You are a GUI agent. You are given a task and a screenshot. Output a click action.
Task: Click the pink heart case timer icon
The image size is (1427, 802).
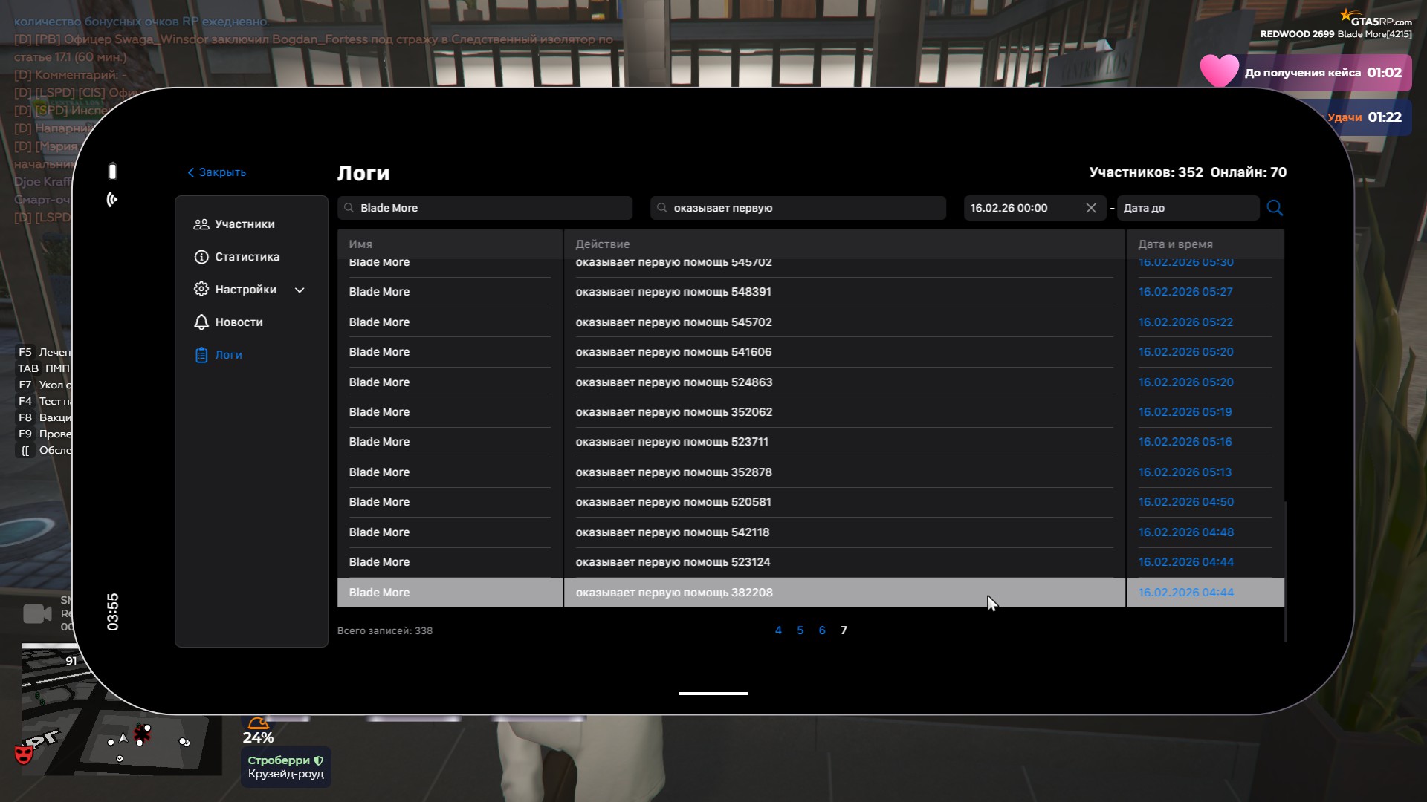coord(1220,71)
